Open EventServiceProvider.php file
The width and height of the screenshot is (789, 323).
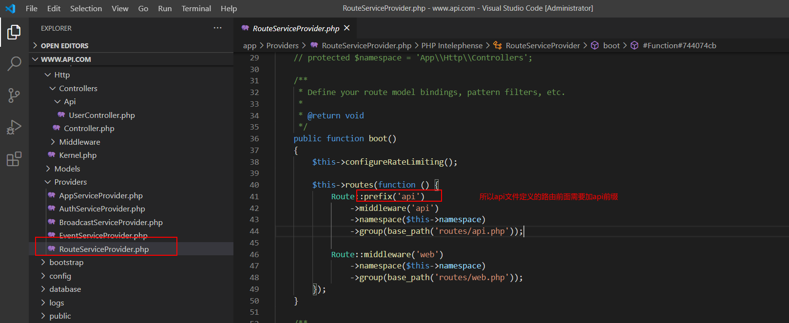tap(131, 235)
